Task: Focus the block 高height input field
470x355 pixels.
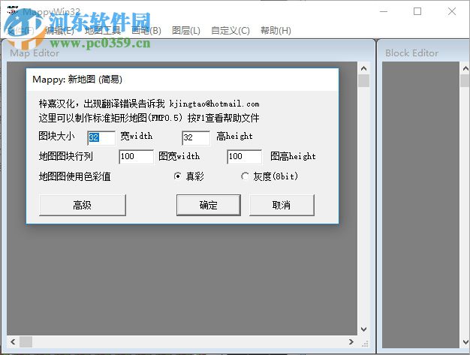Action: pyautogui.click(x=196, y=138)
